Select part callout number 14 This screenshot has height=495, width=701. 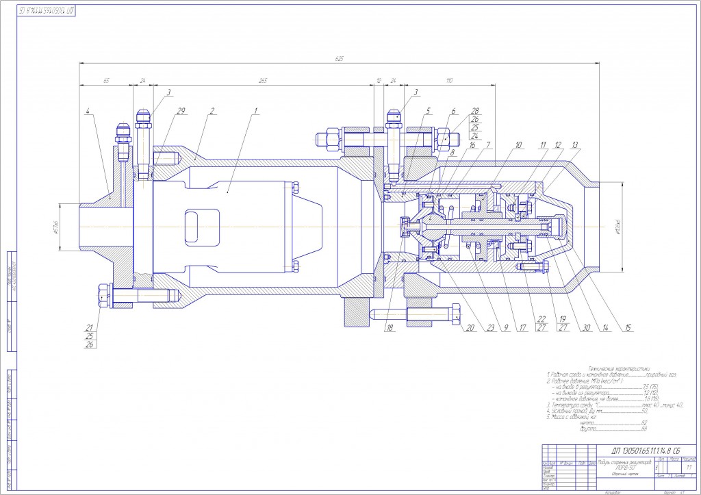pyautogui.click(x=605, y=328)
